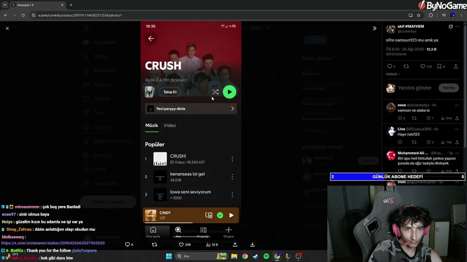The width and height of the screenshot is (467, 262).
Task: Share sosa's reply
Action: 457,118
